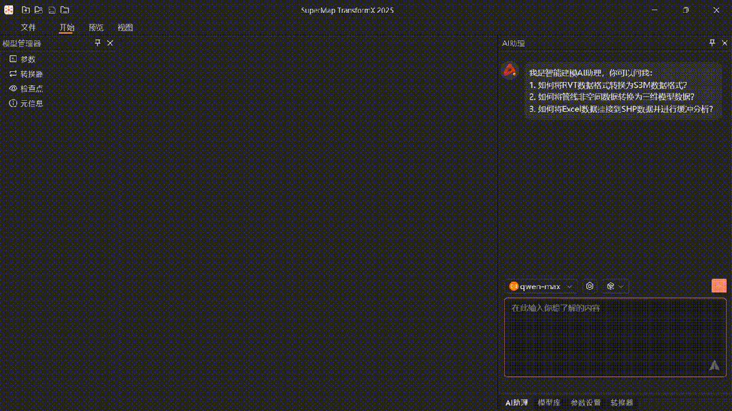Open the 文件 menu
Screen dimensions: 732x411
click(x=28, y=28)
